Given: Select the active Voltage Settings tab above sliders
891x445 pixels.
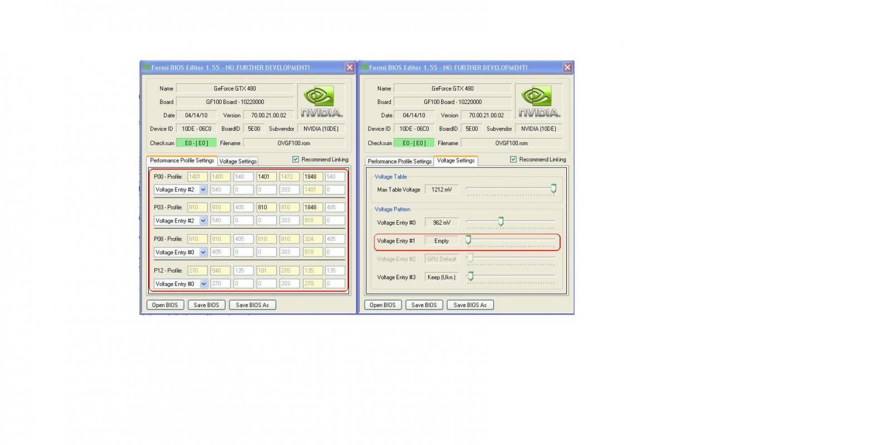Looking at the screenshot, I should (456, 160).
